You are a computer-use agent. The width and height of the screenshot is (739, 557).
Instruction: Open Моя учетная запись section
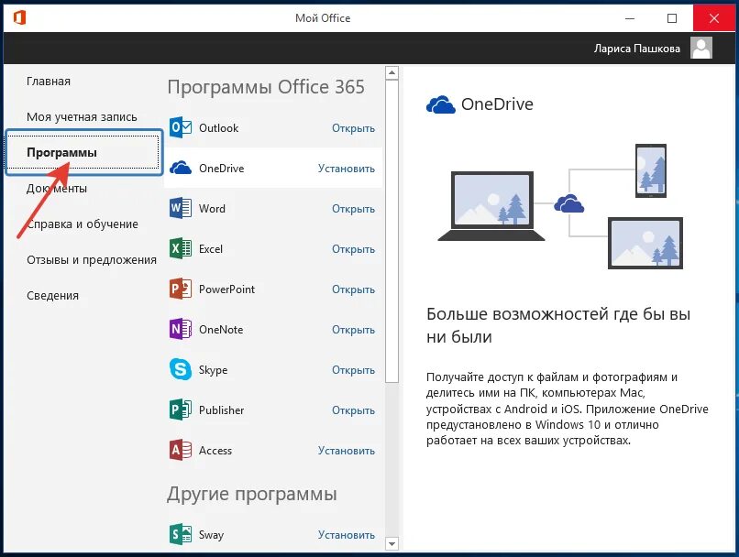[82, 116]
